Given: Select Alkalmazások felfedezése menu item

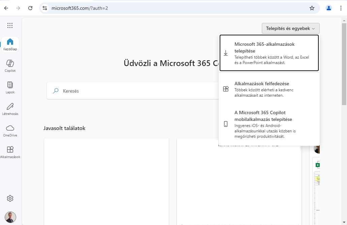Looking at the screenshot, I should (269, 89).
